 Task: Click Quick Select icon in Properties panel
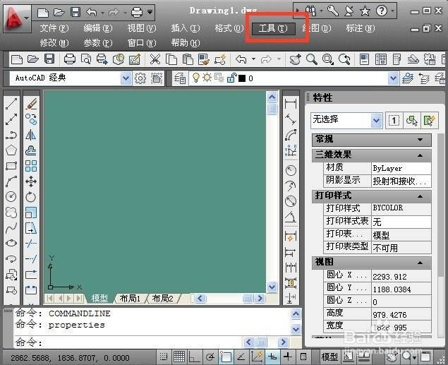click(x=430, y=120)
